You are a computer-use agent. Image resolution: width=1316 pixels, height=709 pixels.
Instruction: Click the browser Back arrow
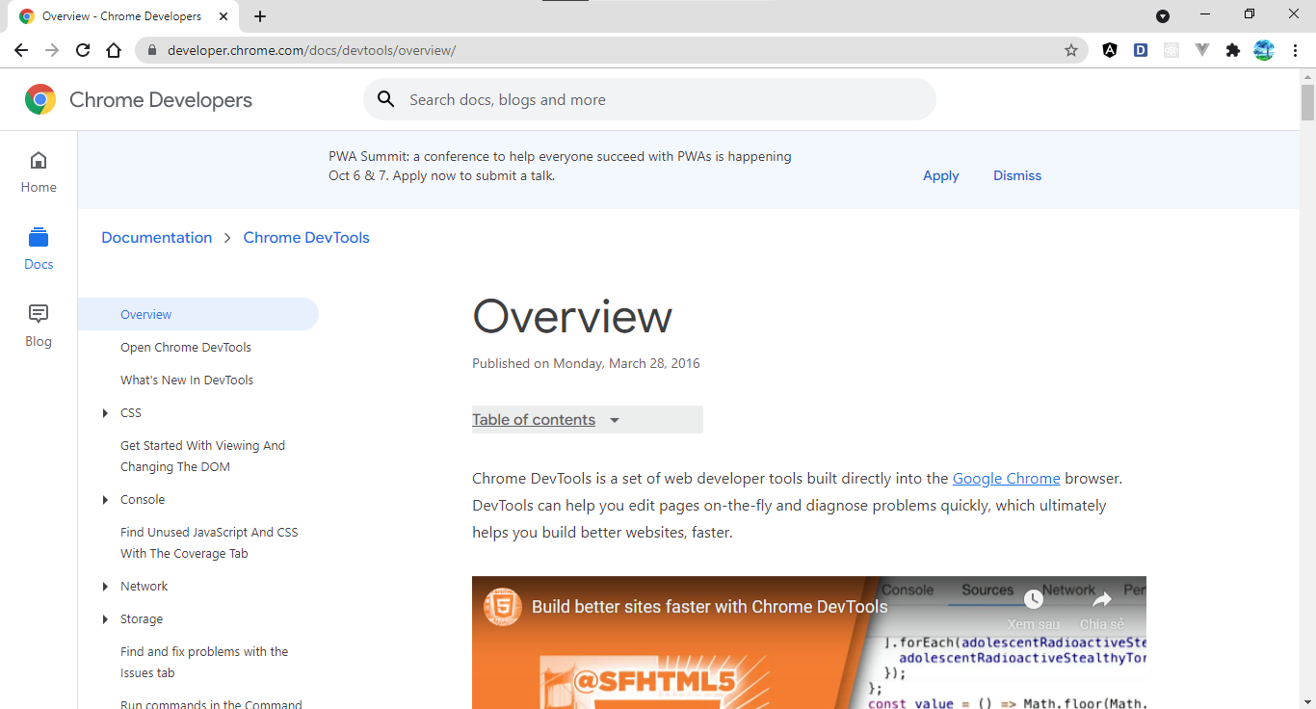point(21,50)
